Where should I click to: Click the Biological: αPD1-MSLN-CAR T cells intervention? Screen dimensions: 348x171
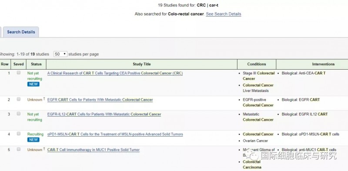click(x=311, y=134)
